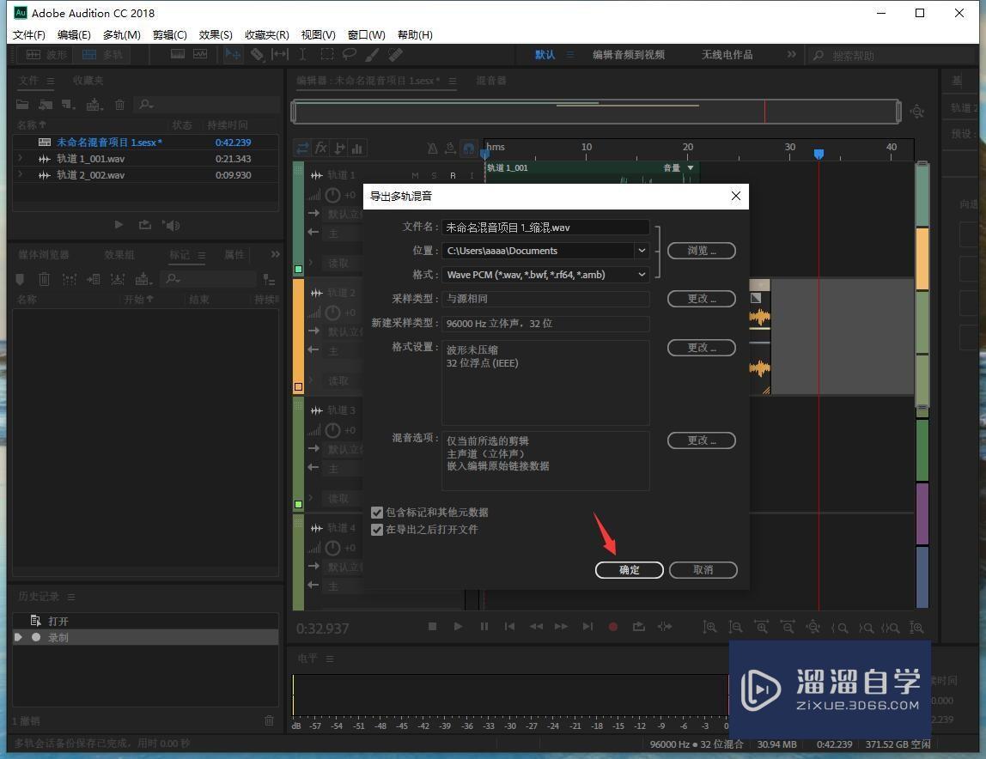This screenshot has height=759, width=986.
Task: Switch to 多轨 multitrack view
Action: [102, 55]
